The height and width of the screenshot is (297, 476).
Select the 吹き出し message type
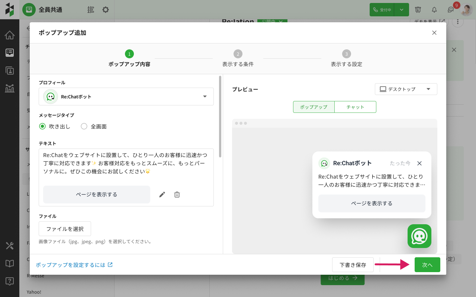42,127
